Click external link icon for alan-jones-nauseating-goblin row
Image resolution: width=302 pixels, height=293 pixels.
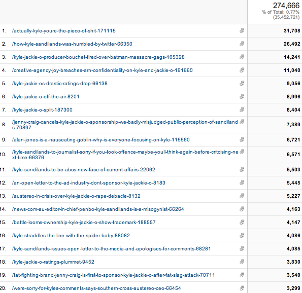[x=242, y=139]
